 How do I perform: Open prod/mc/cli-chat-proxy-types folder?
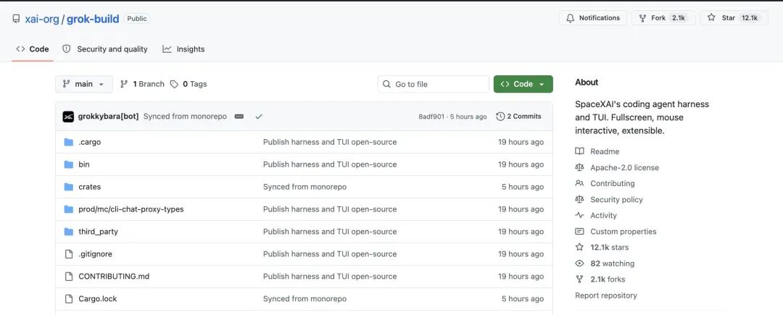[x=130, y=209]
